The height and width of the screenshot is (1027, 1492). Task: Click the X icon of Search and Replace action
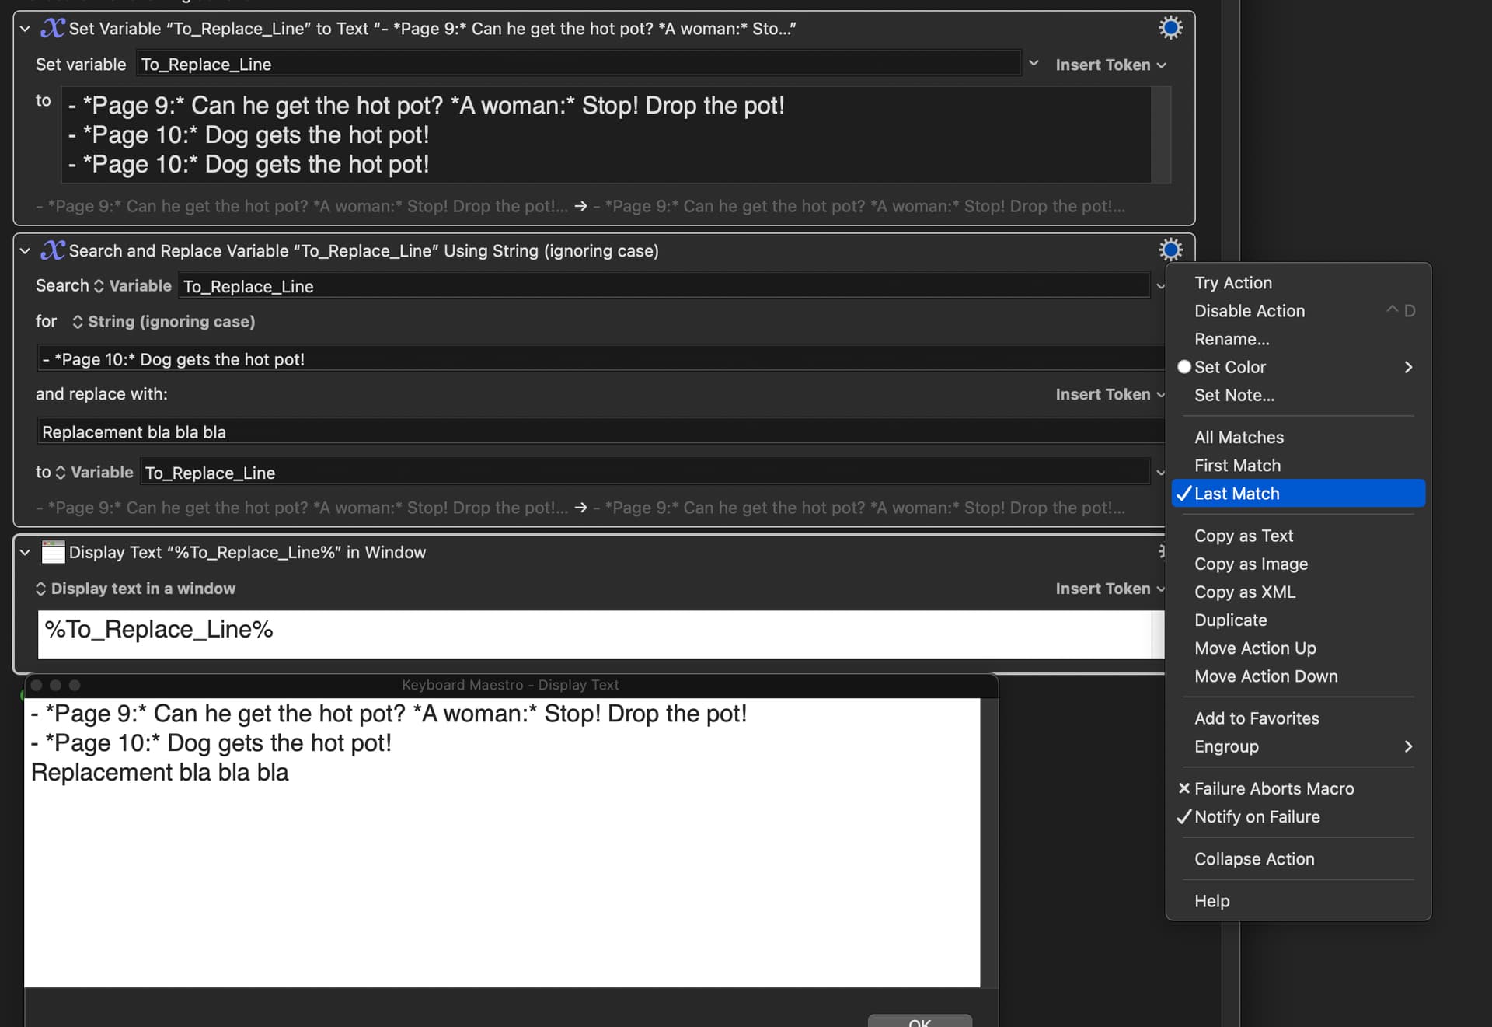tap(53, 250)
